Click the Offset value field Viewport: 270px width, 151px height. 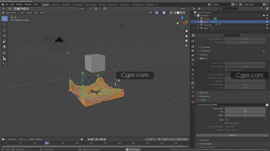tap(245, 115)
